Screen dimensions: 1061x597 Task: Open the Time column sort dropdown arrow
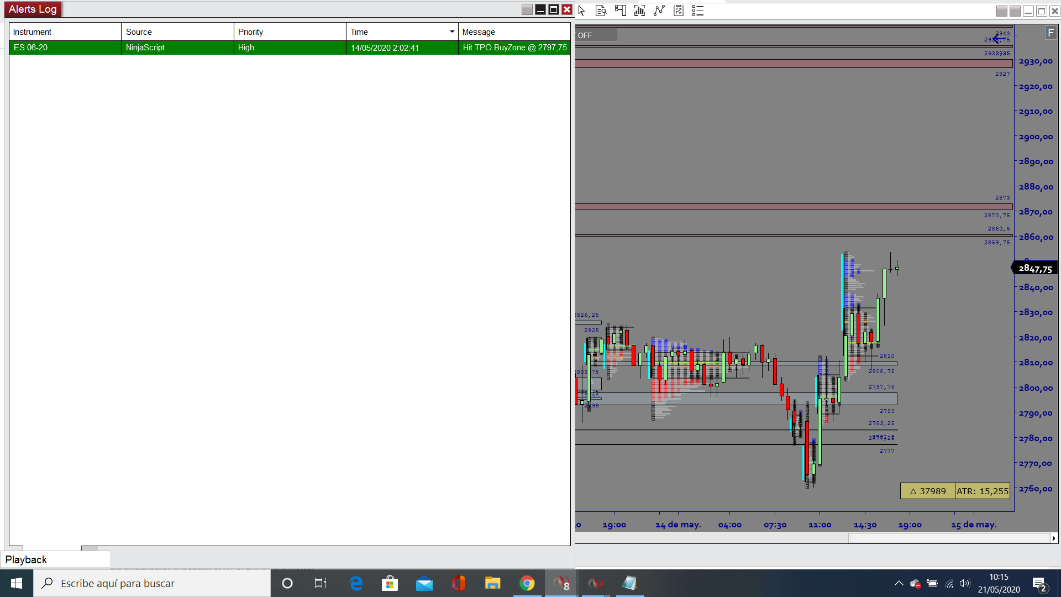click(x=452, y=32)
